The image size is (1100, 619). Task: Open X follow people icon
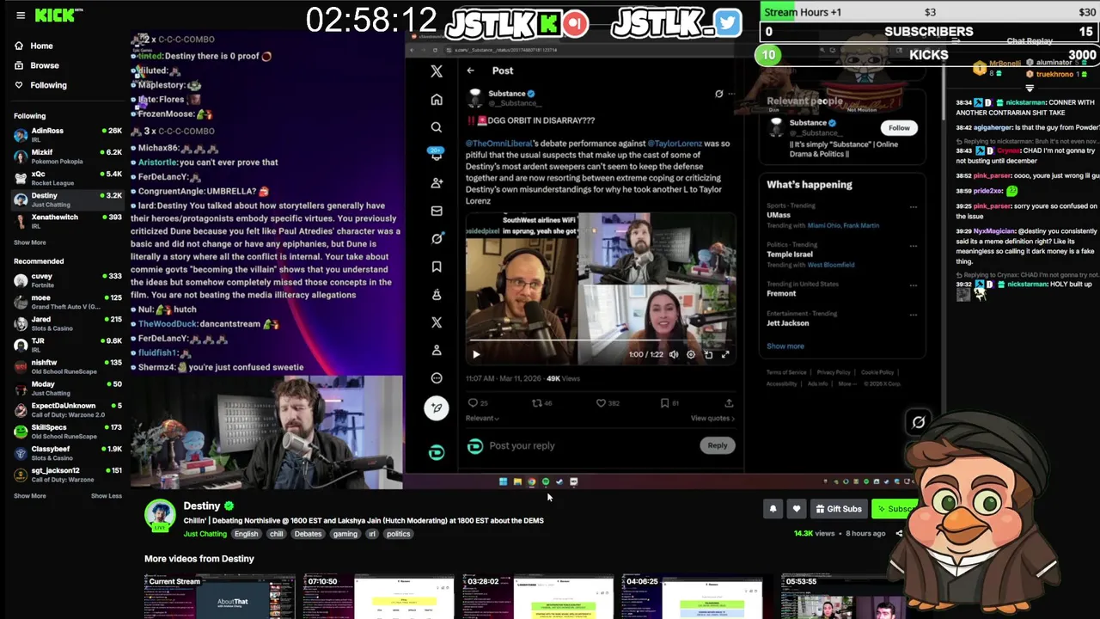click(x=437, y=183)
